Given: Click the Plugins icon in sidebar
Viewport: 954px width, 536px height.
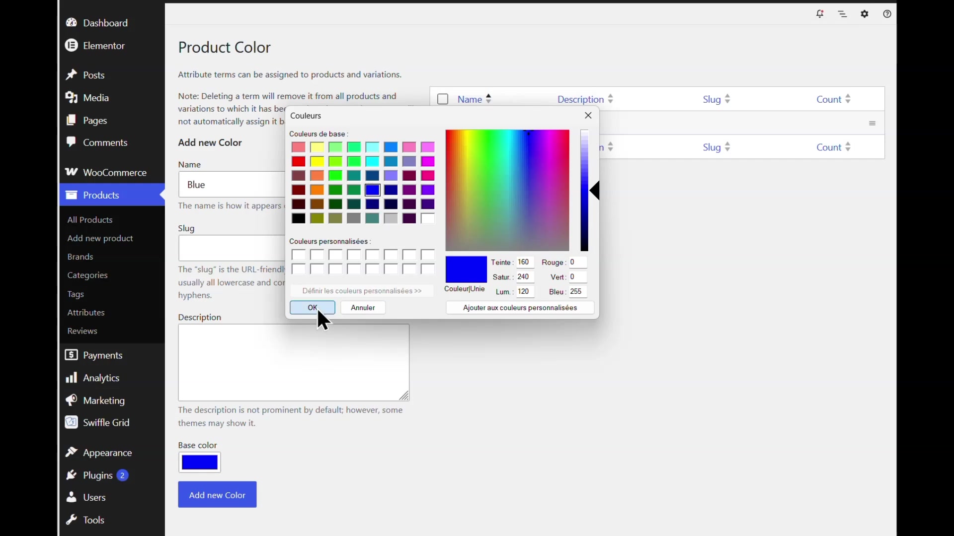Looking at the screenshot, I should click(72, 475).
